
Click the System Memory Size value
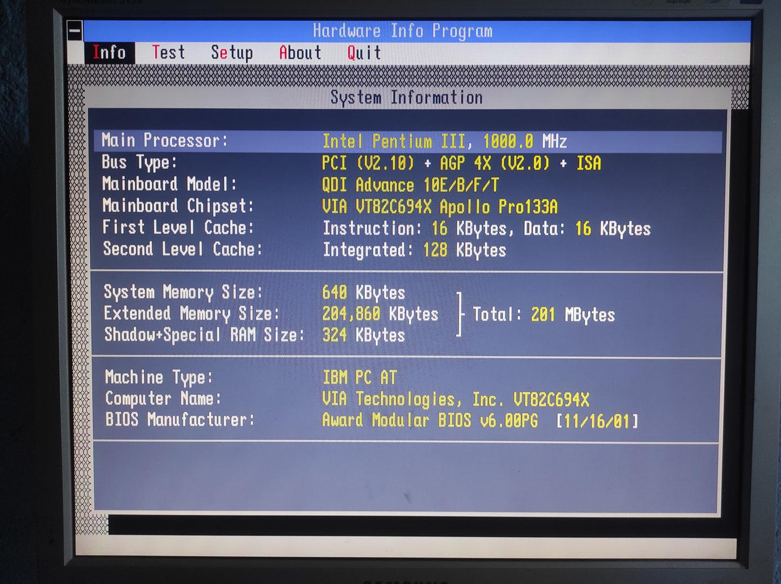pyautogui.click(x=363, y=293)
